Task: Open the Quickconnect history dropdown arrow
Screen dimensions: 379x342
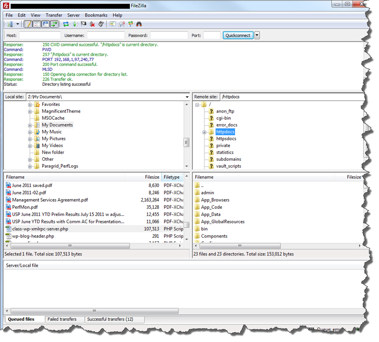Action: click(257, 35)
